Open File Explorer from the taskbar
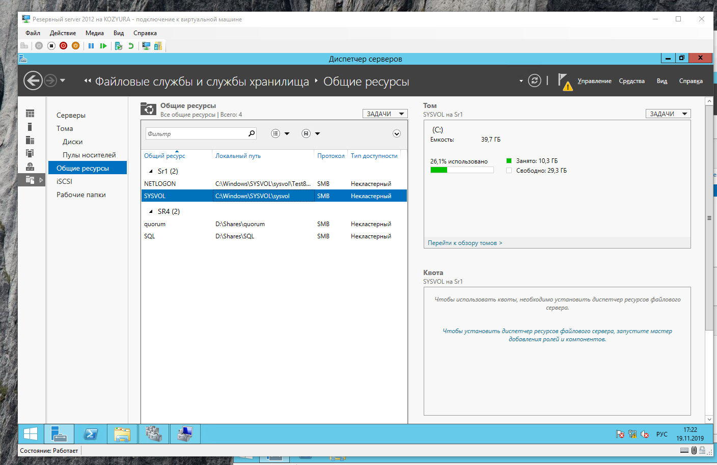The height and width of the screenshot is (465, 717). [122, 434]
